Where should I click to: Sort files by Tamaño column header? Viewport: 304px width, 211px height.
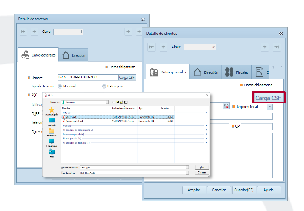[x=167, y=108]
